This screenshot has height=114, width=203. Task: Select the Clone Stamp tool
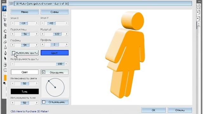(x=5, y=36)
